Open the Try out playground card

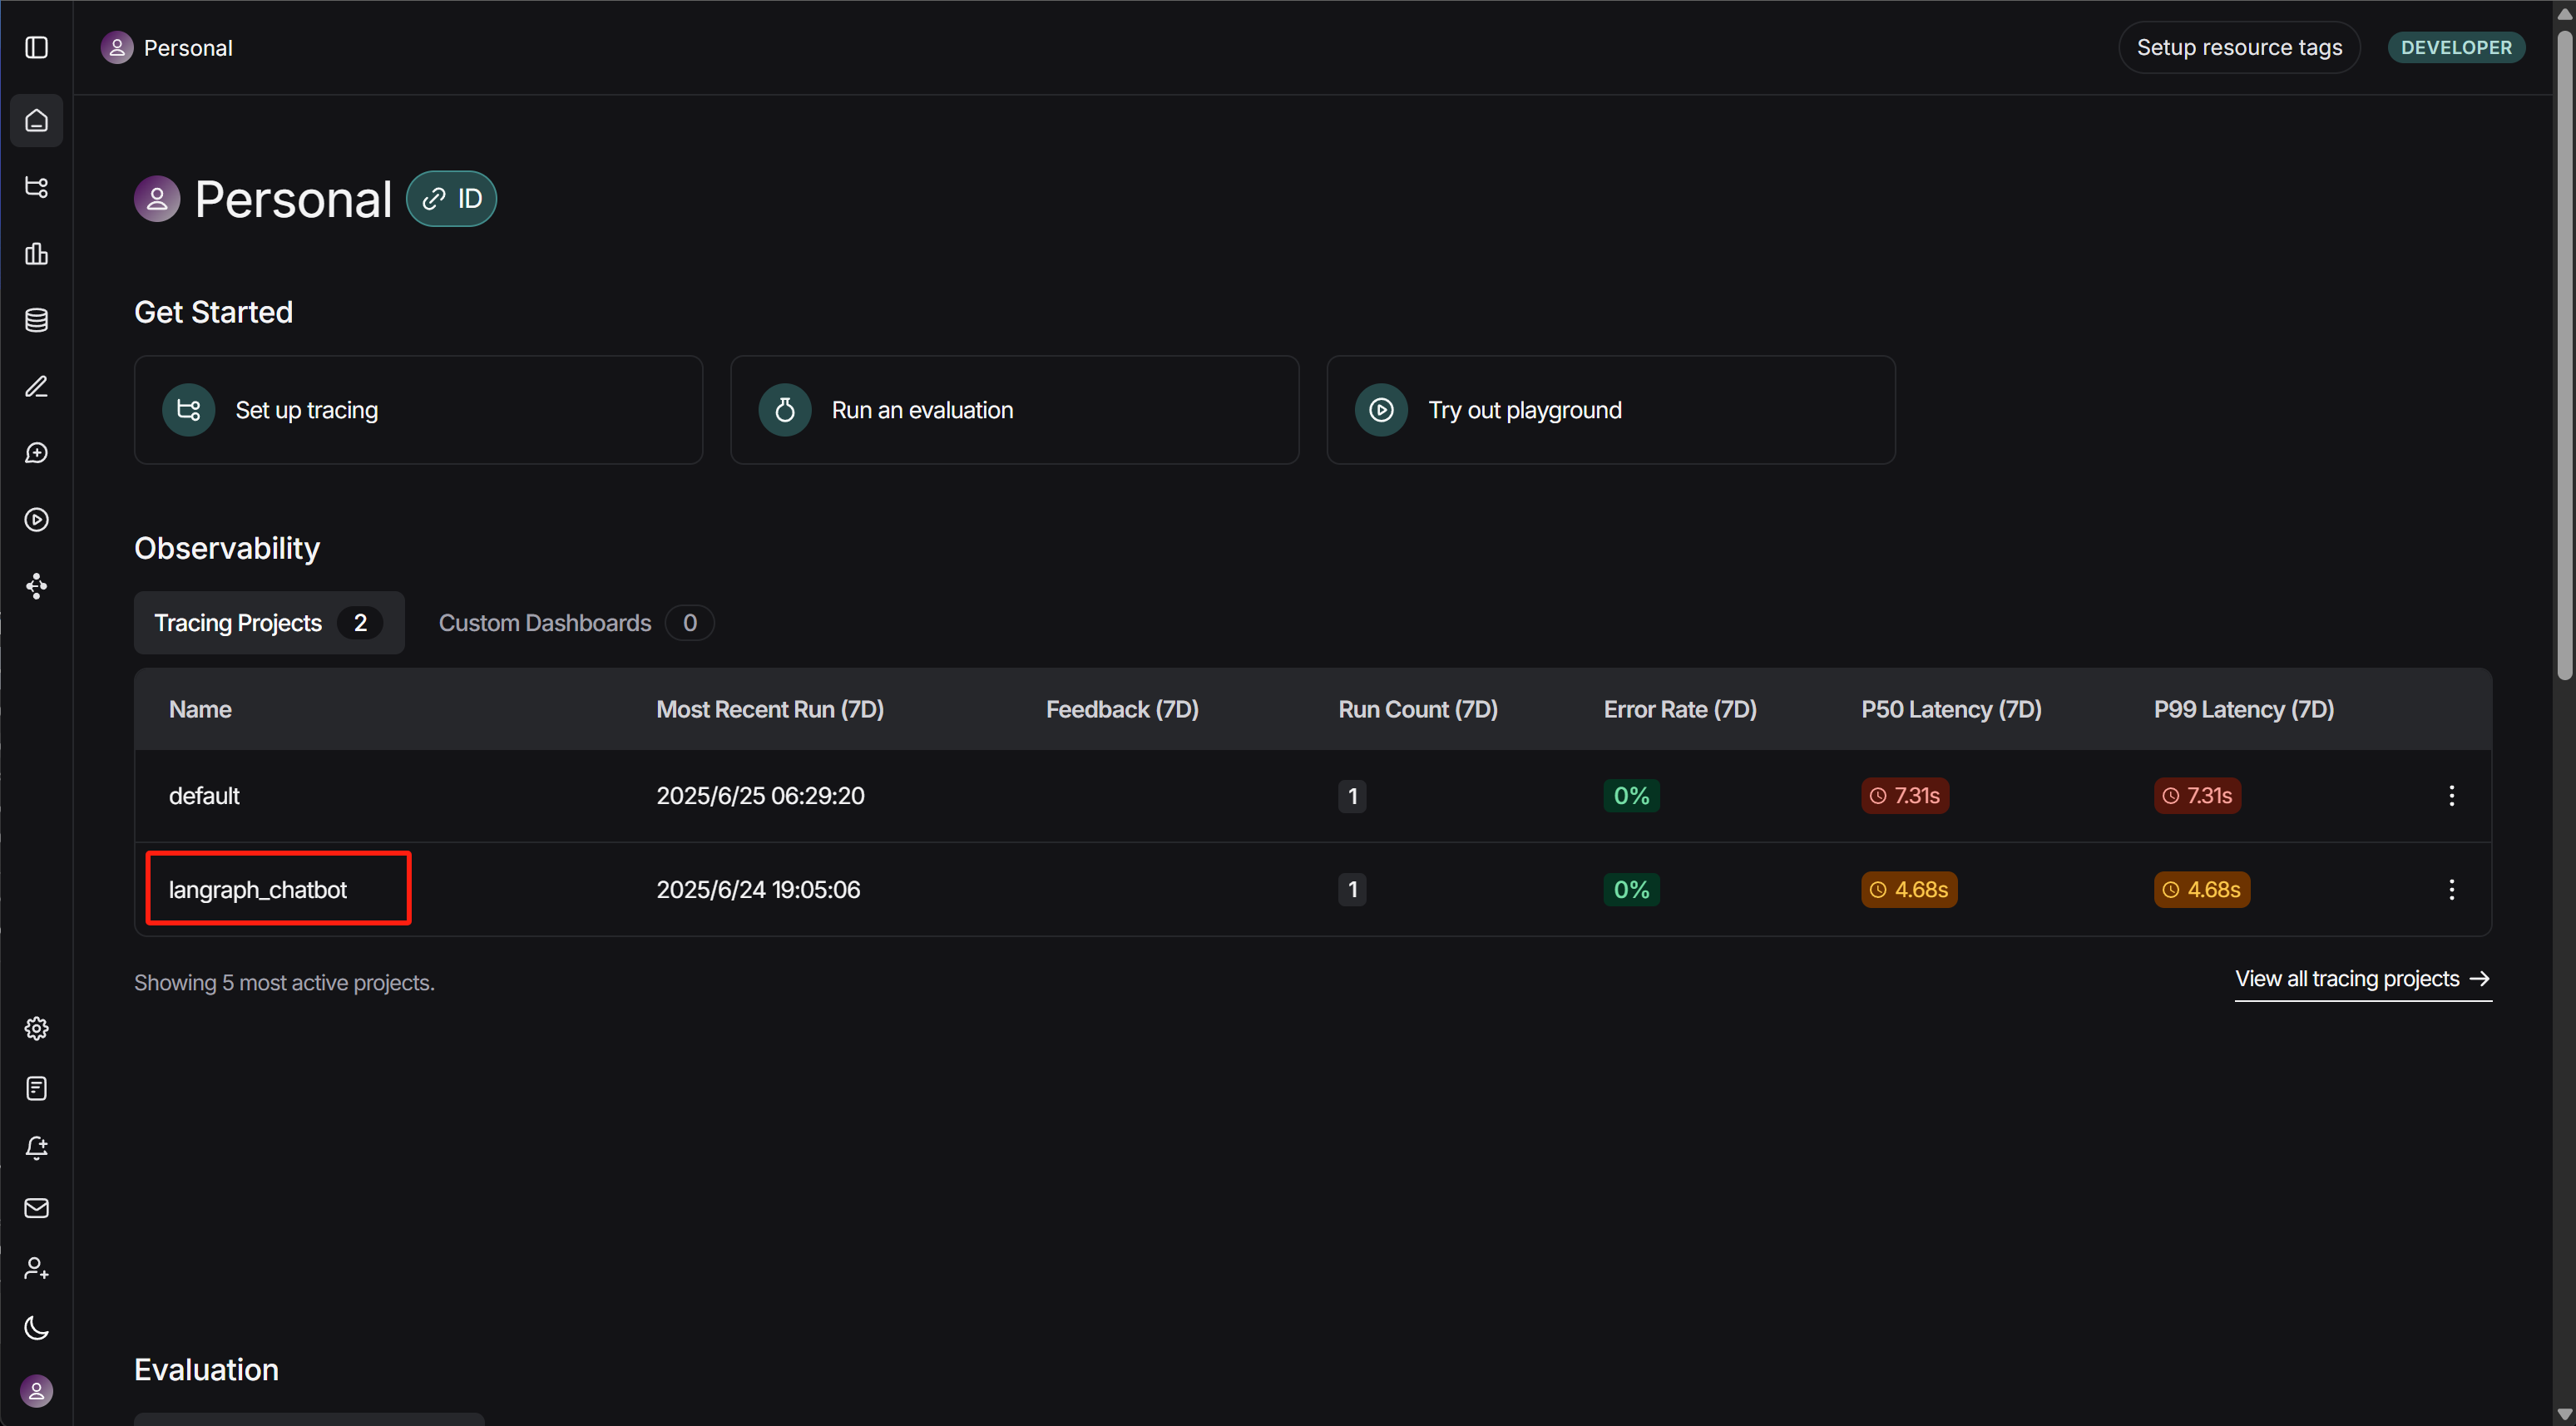(x=1610, y=410)
